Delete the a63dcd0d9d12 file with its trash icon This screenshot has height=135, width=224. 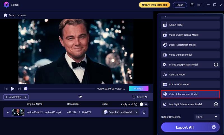pyautogui.click(x=144, y=112)
